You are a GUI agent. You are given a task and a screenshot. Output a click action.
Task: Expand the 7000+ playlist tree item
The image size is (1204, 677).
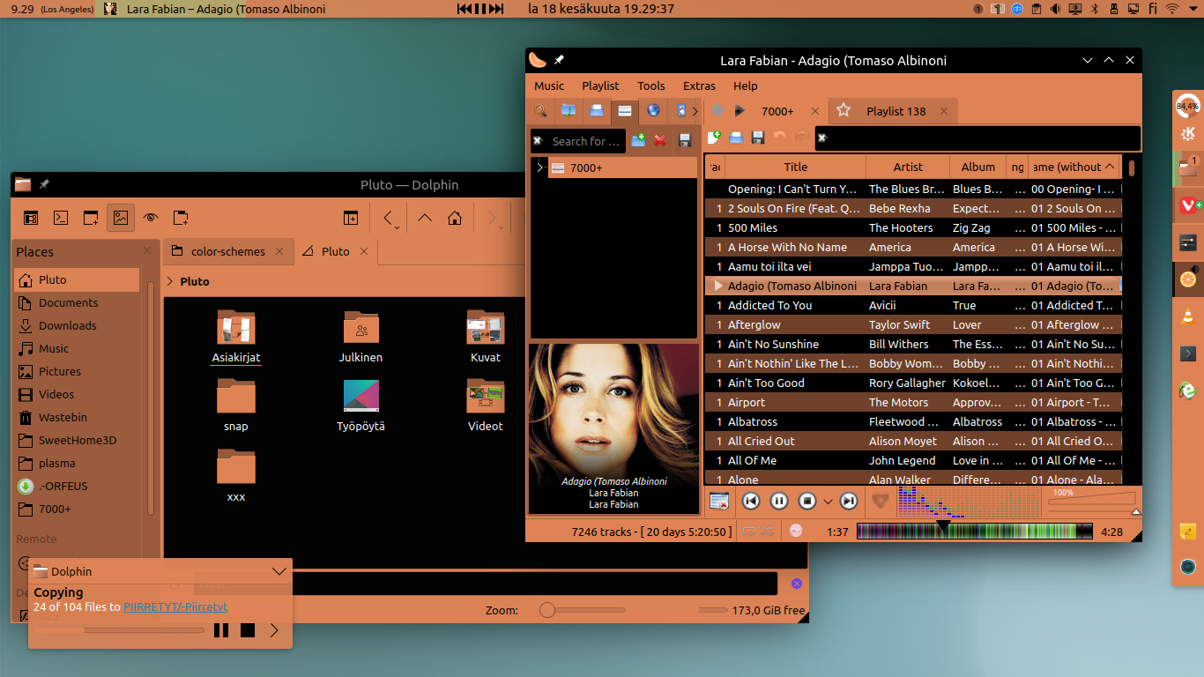coord(539,167)
